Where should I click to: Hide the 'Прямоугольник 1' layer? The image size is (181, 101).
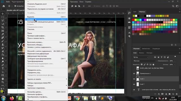tap(134, 74)
